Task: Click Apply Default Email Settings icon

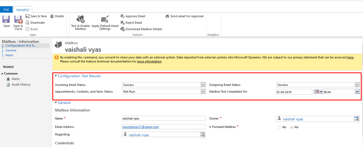Action: click(x=105, y=19)
